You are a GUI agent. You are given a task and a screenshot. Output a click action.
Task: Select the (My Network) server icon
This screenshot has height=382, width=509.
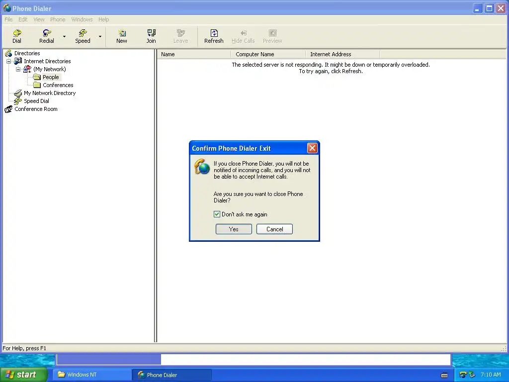tap(27, 69)
